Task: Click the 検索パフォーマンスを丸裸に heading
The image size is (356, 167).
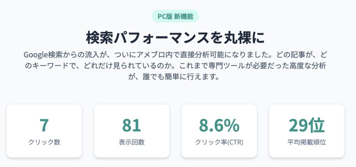Action: tap(175, 38)
